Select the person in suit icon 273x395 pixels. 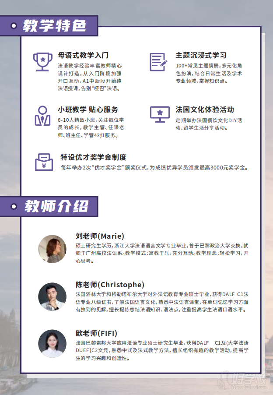(42, 116)
